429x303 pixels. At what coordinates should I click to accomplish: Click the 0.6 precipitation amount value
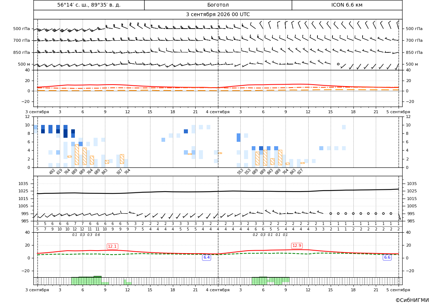[97, 235]
